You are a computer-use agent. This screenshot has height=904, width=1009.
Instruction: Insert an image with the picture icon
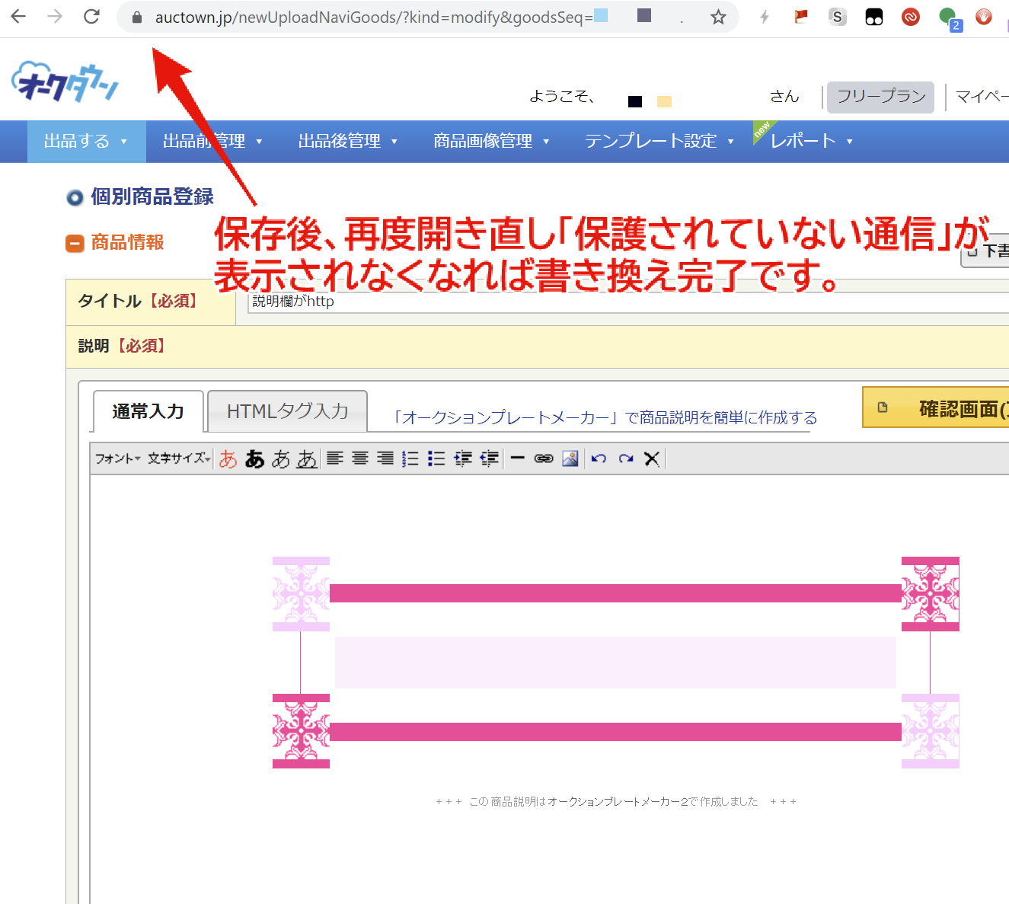coord(570,458)
